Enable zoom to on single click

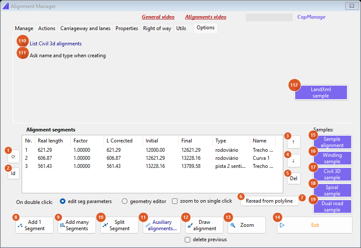coord(175,201)
